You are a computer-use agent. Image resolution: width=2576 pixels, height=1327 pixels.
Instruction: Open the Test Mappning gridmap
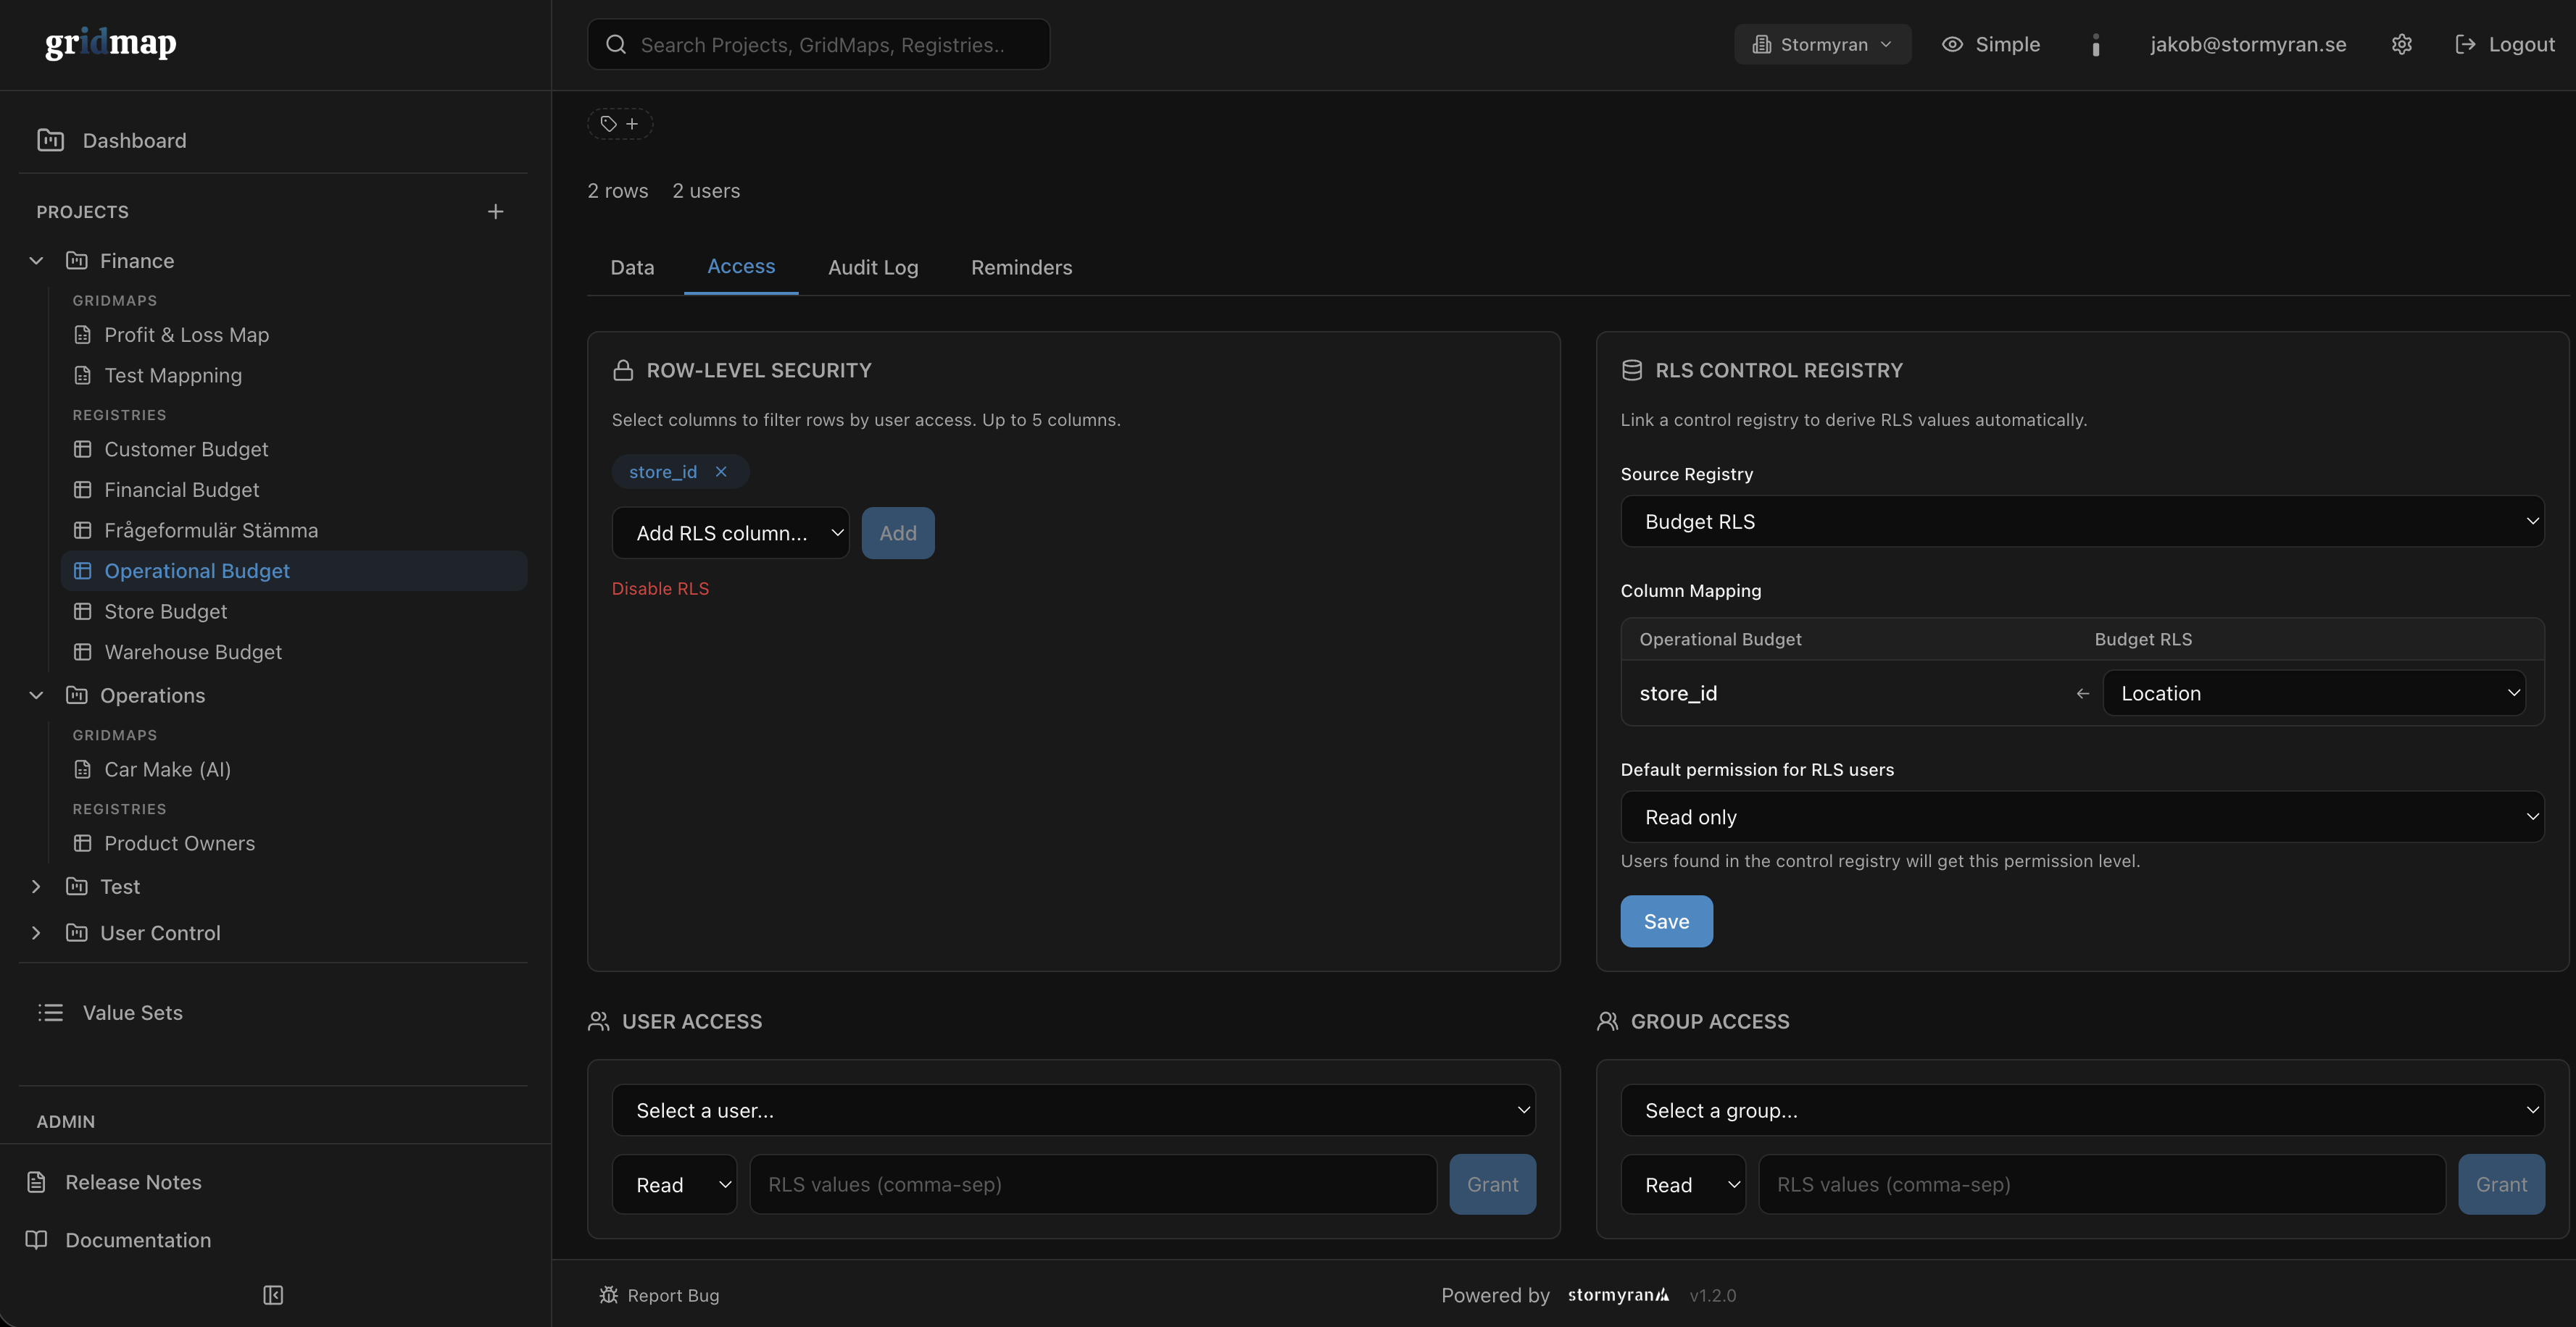pos(294,376)
